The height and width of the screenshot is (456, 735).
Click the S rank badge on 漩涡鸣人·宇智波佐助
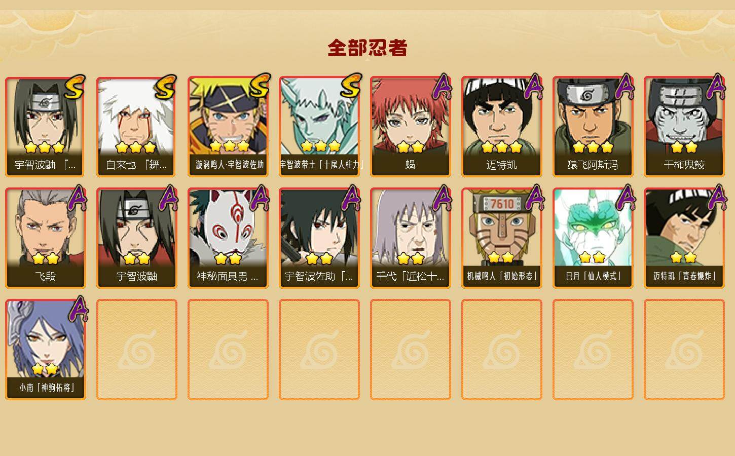259,86
